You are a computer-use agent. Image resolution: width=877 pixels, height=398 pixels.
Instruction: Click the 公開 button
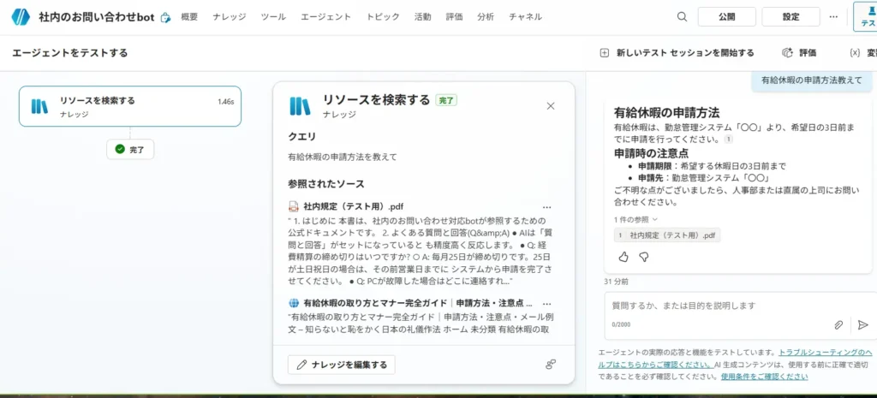coord(726,16)
